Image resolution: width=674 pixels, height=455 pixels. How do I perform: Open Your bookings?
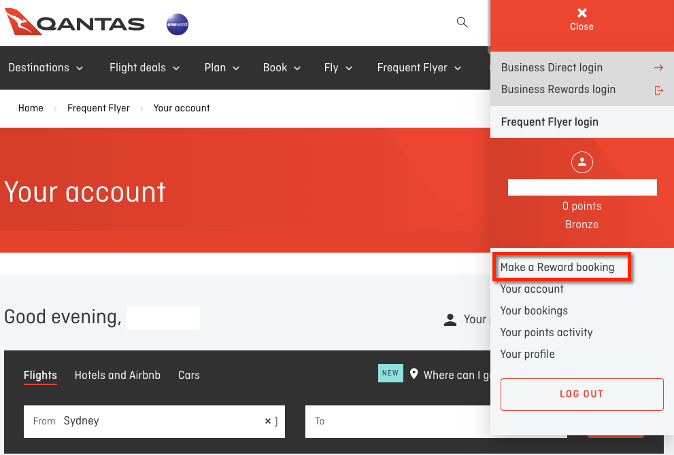pyautogui.click(x=534, y=311)
